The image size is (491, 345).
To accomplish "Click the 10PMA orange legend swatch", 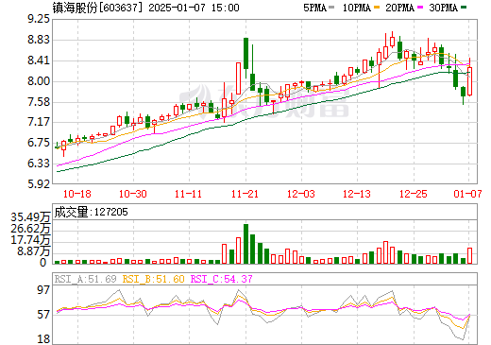I will coord(377,8).
